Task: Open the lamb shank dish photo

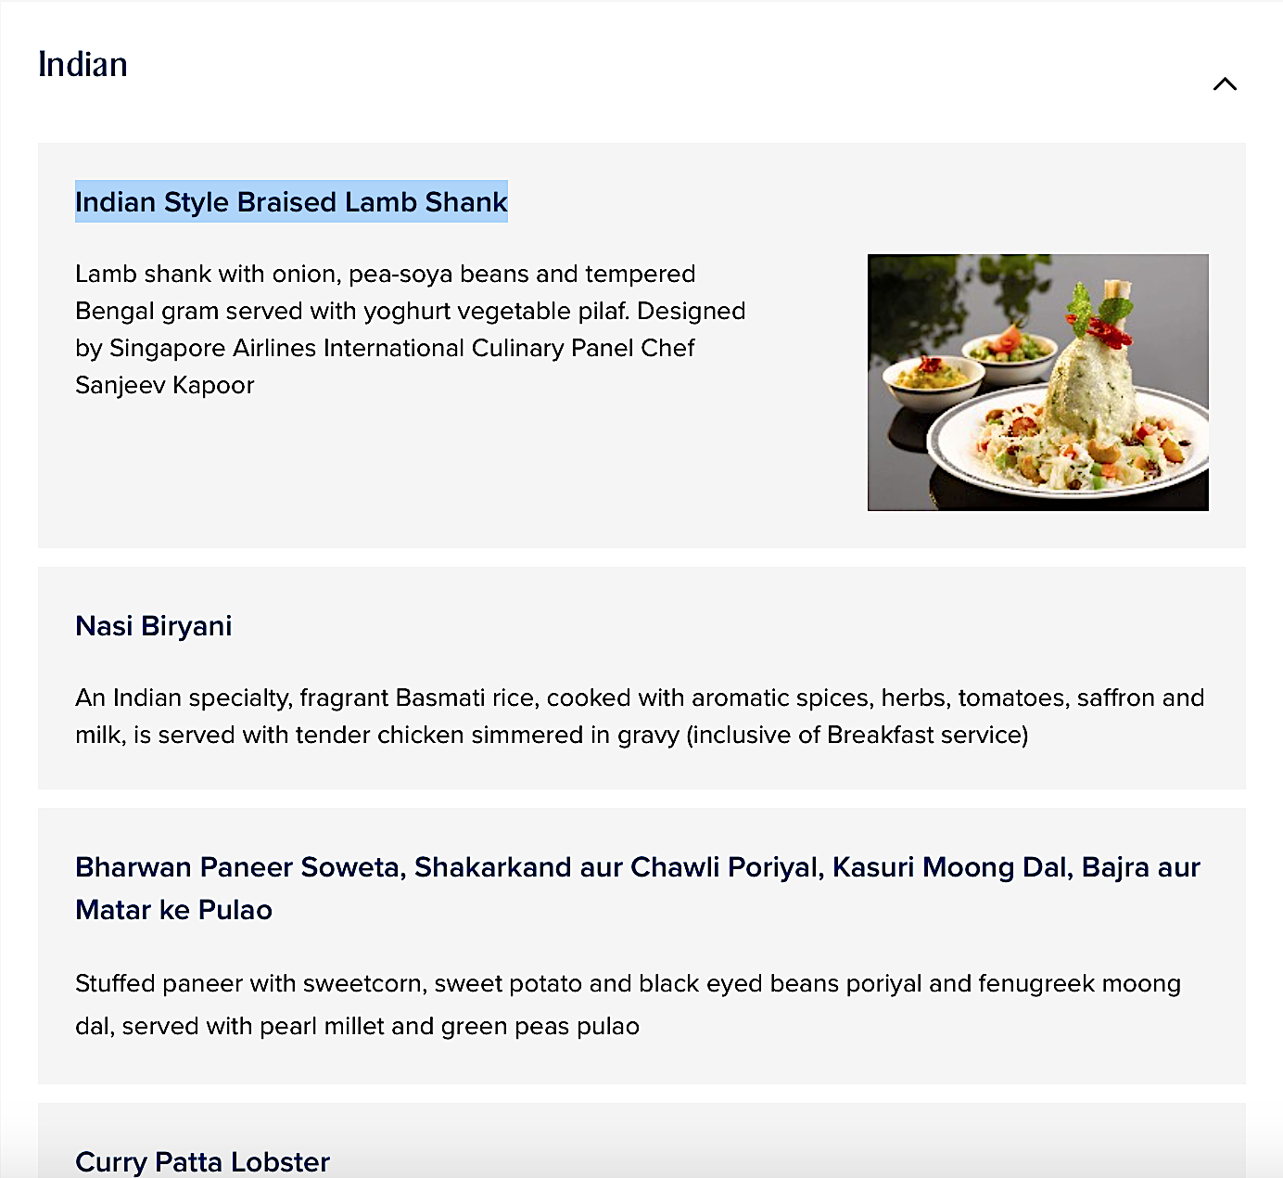Action: click(x=1037, y=382)
